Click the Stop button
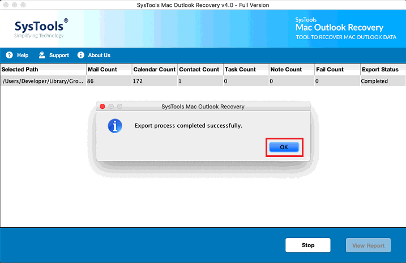 pyautogui.click(x=307, y=245)
